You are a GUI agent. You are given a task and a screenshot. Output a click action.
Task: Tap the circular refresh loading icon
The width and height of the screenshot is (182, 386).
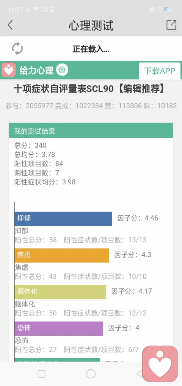tap(17, 48)
